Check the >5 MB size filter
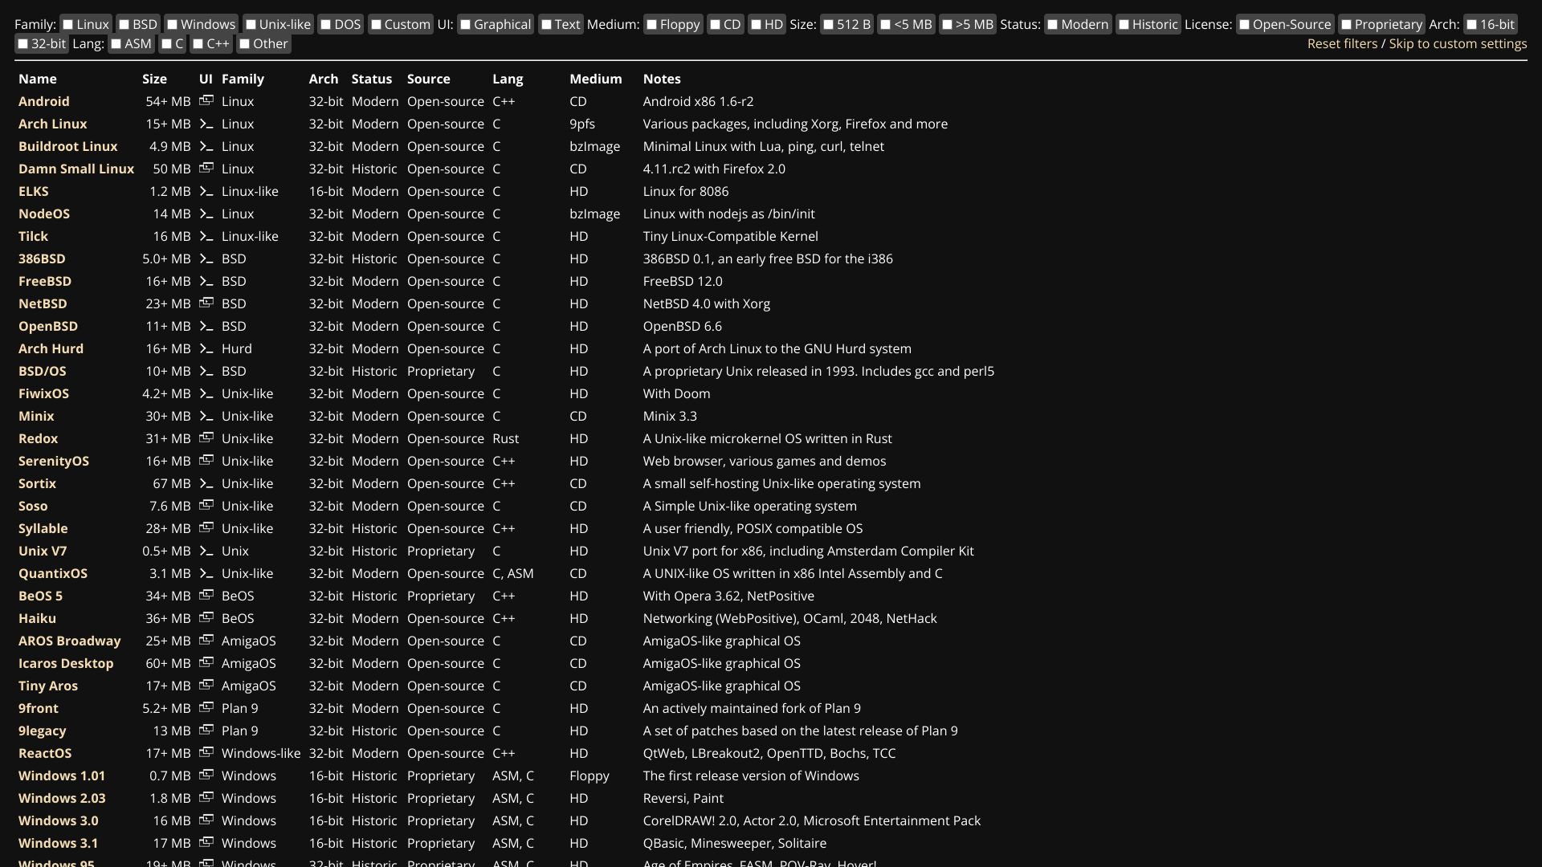 point(947,25)
